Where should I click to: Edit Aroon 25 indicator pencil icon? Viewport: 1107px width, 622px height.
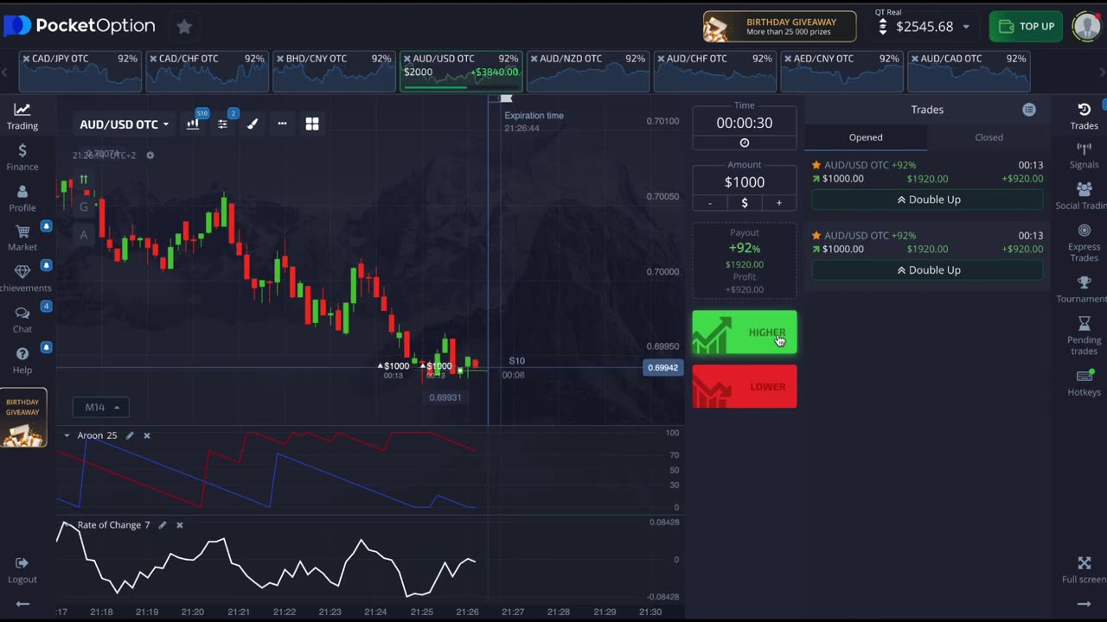tap(130, 435)
